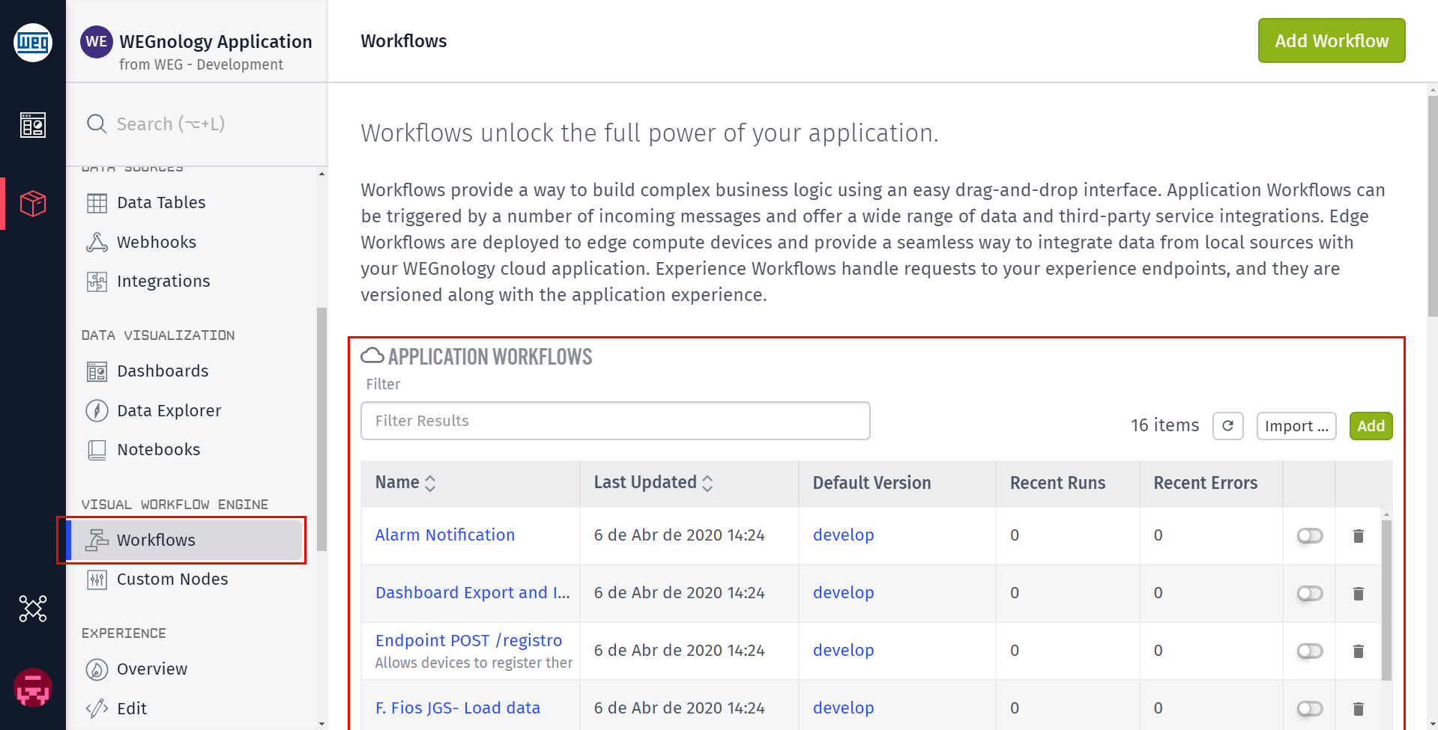Open the Import... menu button

pyautogui.click(x=1296, y=426)
